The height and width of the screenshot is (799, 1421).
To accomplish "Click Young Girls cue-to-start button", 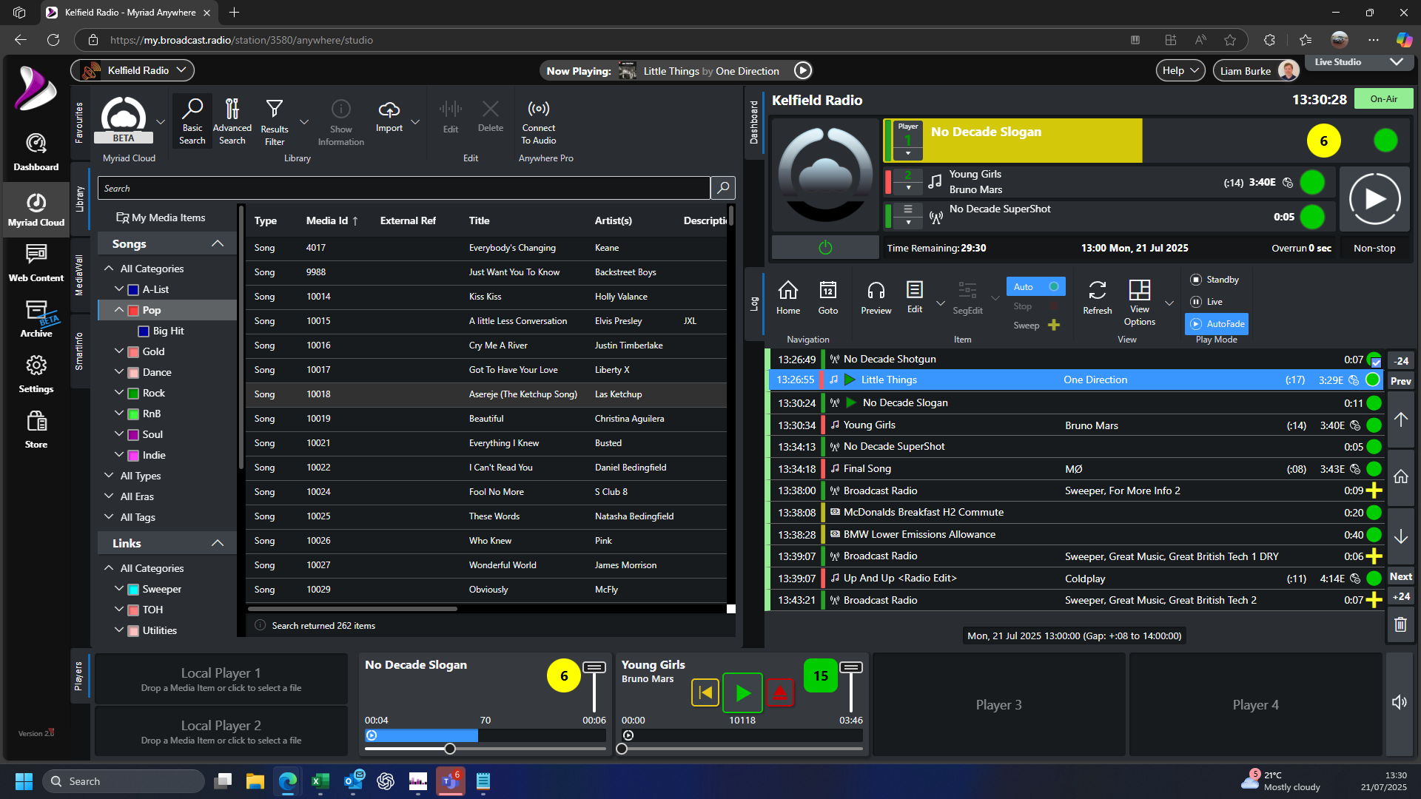I will (705, 692).
